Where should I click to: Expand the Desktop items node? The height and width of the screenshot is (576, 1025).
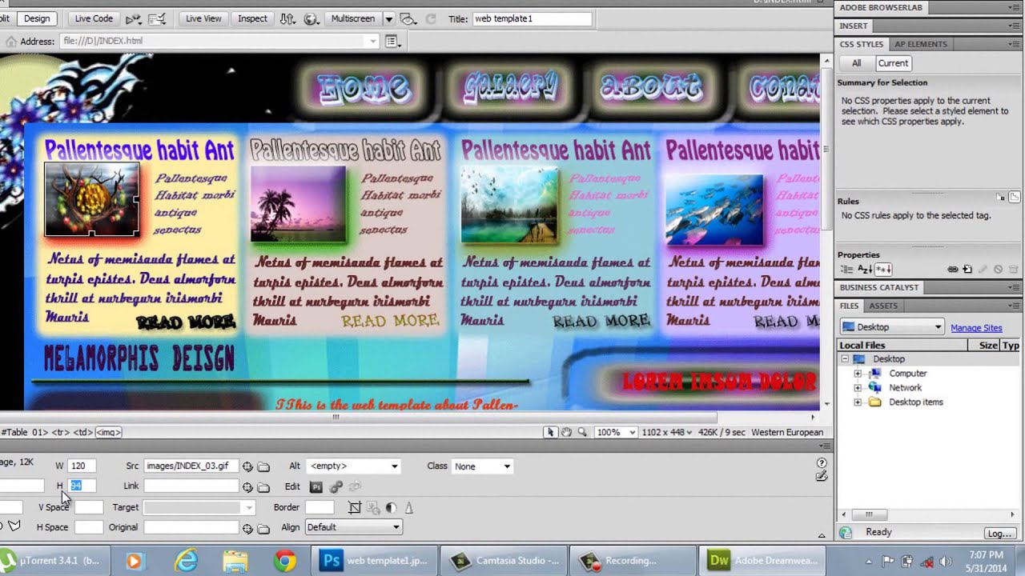pyautogui.click(x=858, y=402)
